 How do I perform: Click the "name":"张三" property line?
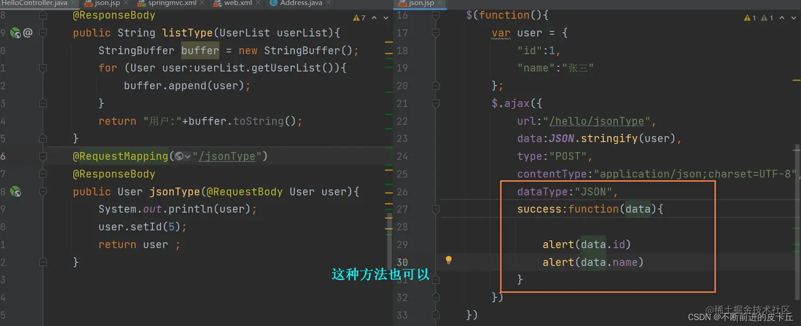[x=556, y=68]
